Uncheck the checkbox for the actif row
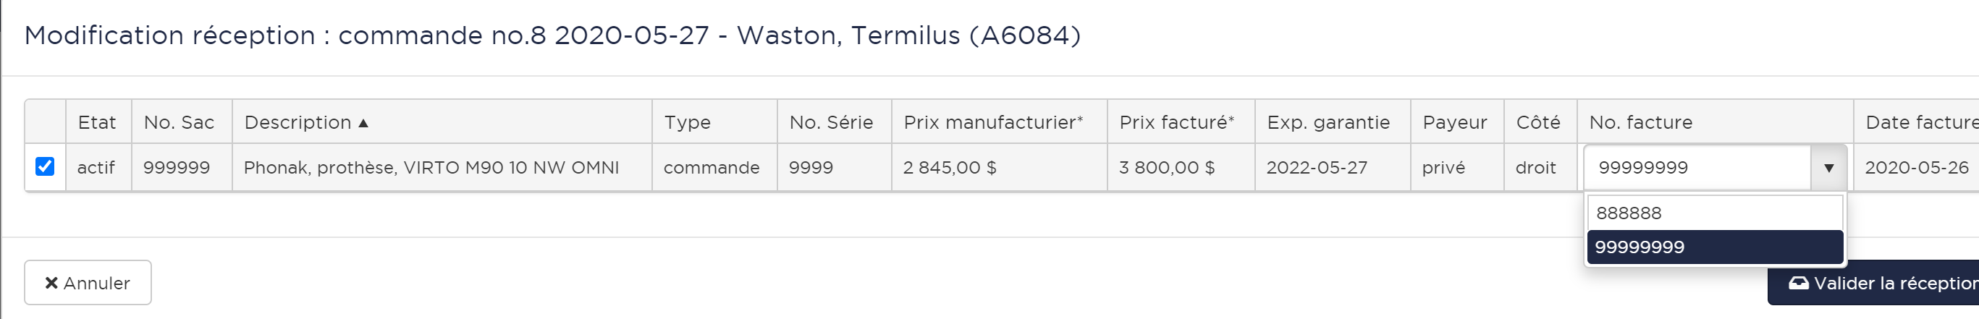Image resolution: width=1979 pixels, height=319 pixels. pos(45,166)
